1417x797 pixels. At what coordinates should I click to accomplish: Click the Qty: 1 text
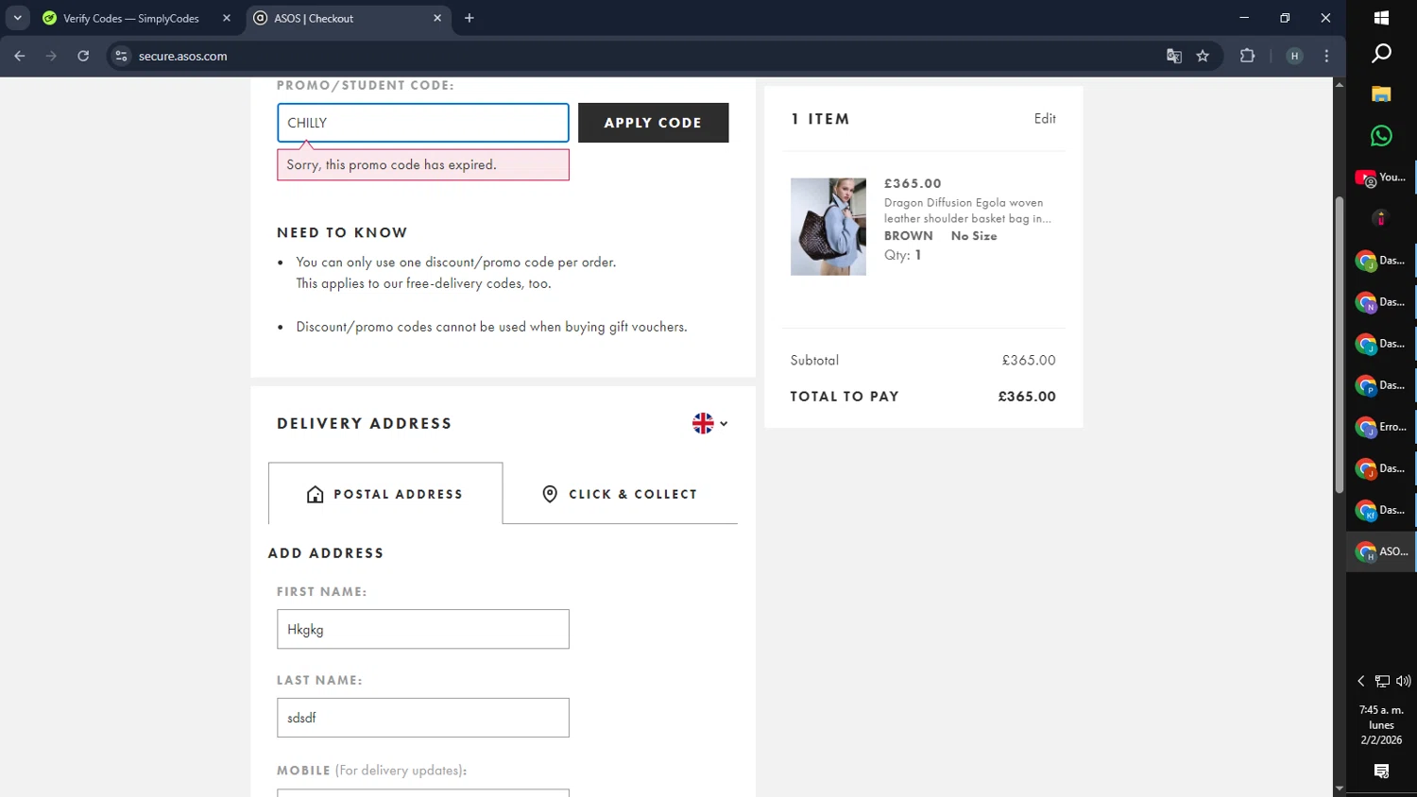903,255
